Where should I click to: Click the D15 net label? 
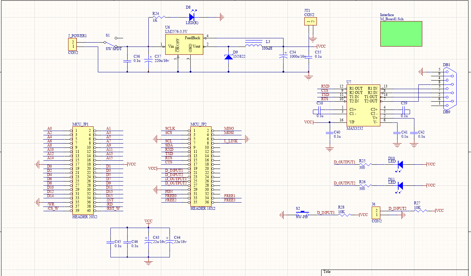pos(109,196)
